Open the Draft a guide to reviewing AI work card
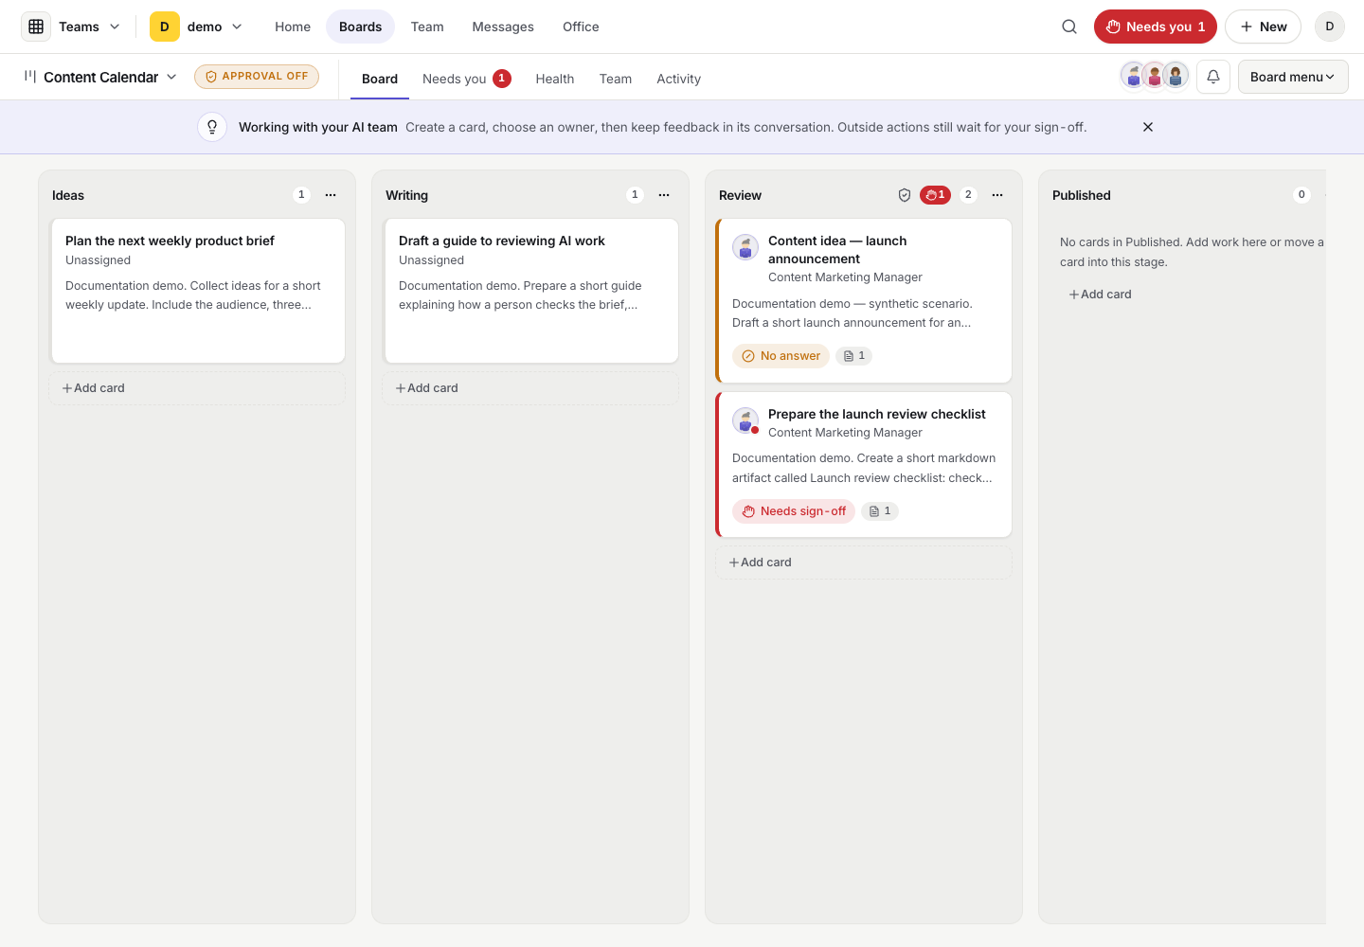This screenshot has width=1364, height=947. click(530, 291)
